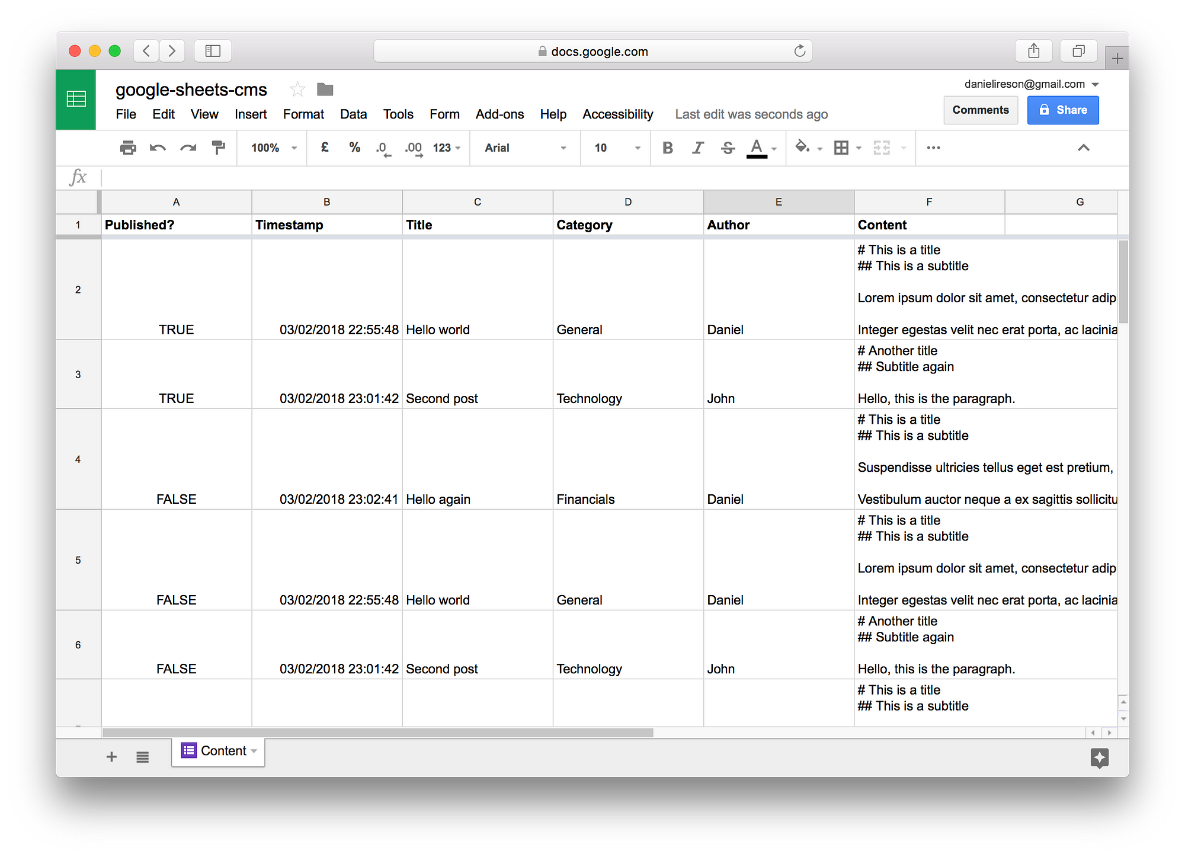The image size is (1185, 857).
Task: Click the Comments button
Action: click(x=982, y=110)
